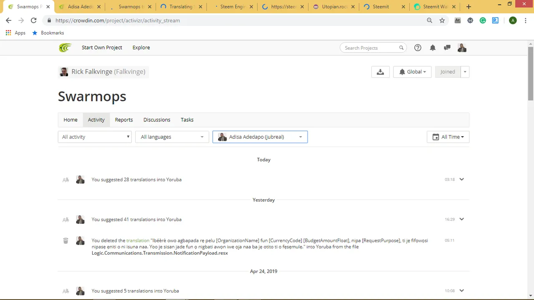The width and height of the screenshot is (534, 300).
Task: Click the search magnifier in Search Projects
Action: click(401, 48)
